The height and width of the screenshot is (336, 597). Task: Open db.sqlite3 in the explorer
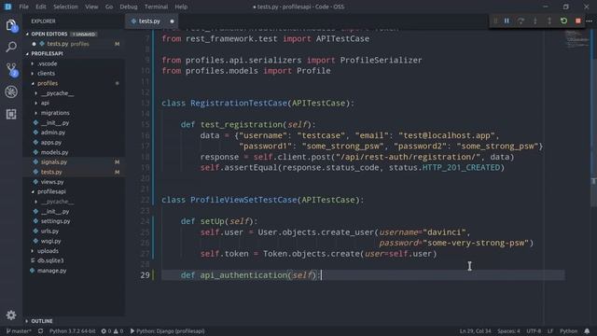pyautogui.click(x=50, y=260)
